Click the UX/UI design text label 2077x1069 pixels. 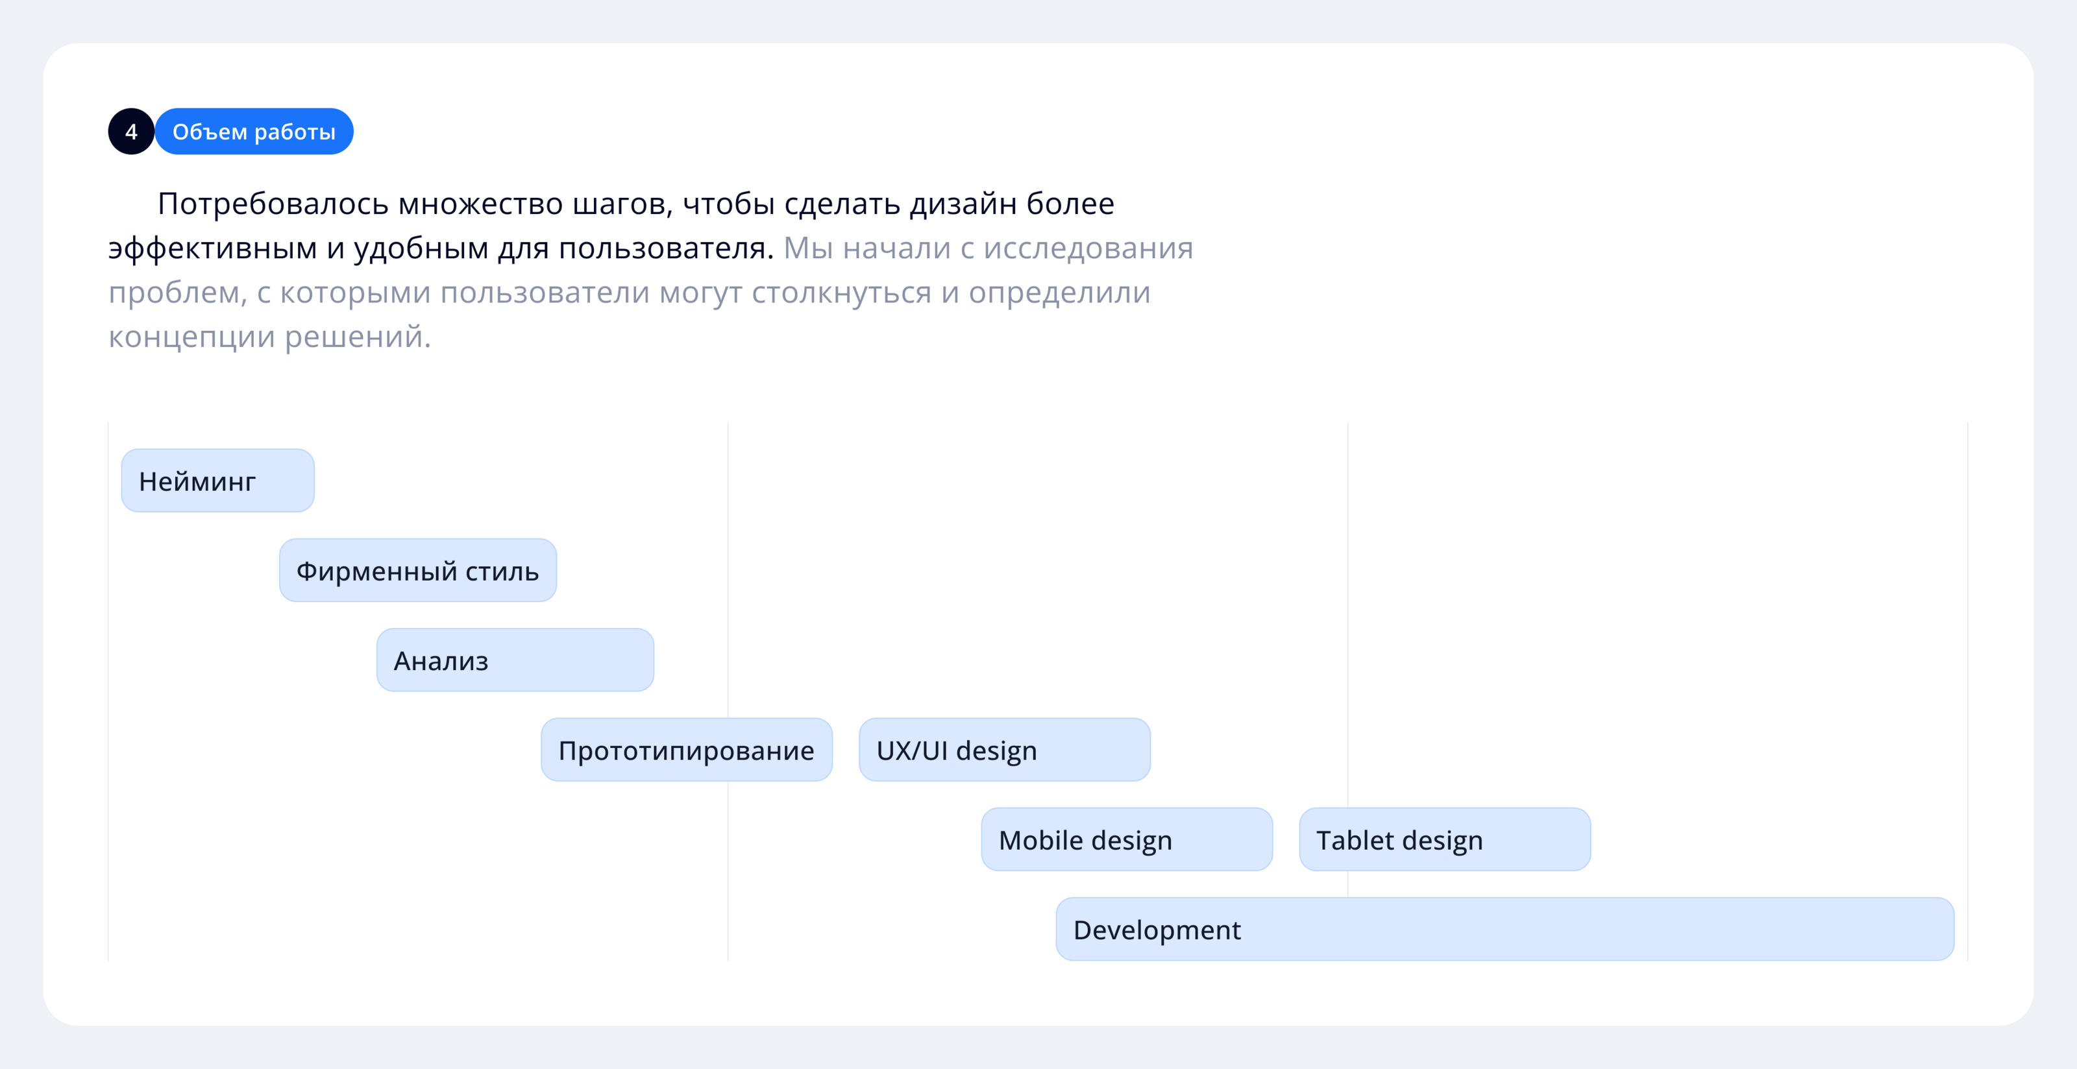click(x=956, y=751)
